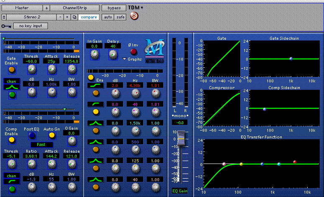Image resolution: width=324 pixels, height=197 pixels.
Task: Open the Master track selector
Action: click(22, 8)
